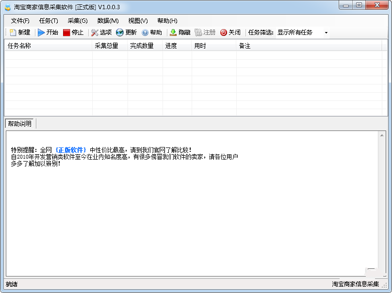Open the 数据(M) menu
Screen dimensions: 392x293
[107, 21]
